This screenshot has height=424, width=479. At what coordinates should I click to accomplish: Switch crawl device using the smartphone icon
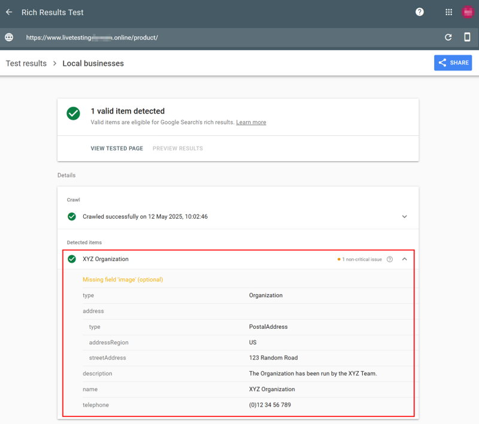[x=468, y=37]
